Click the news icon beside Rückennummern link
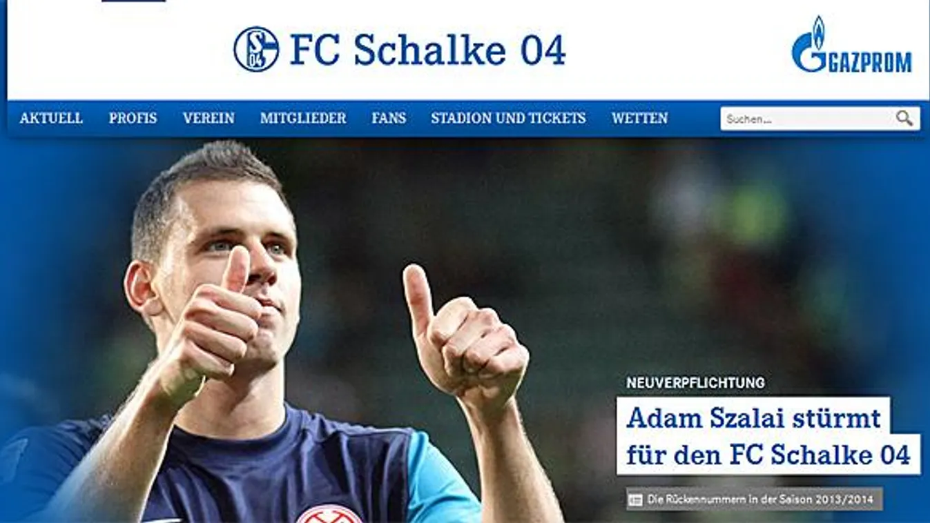This screenshot has height=523, width=930. pos(635,500)
